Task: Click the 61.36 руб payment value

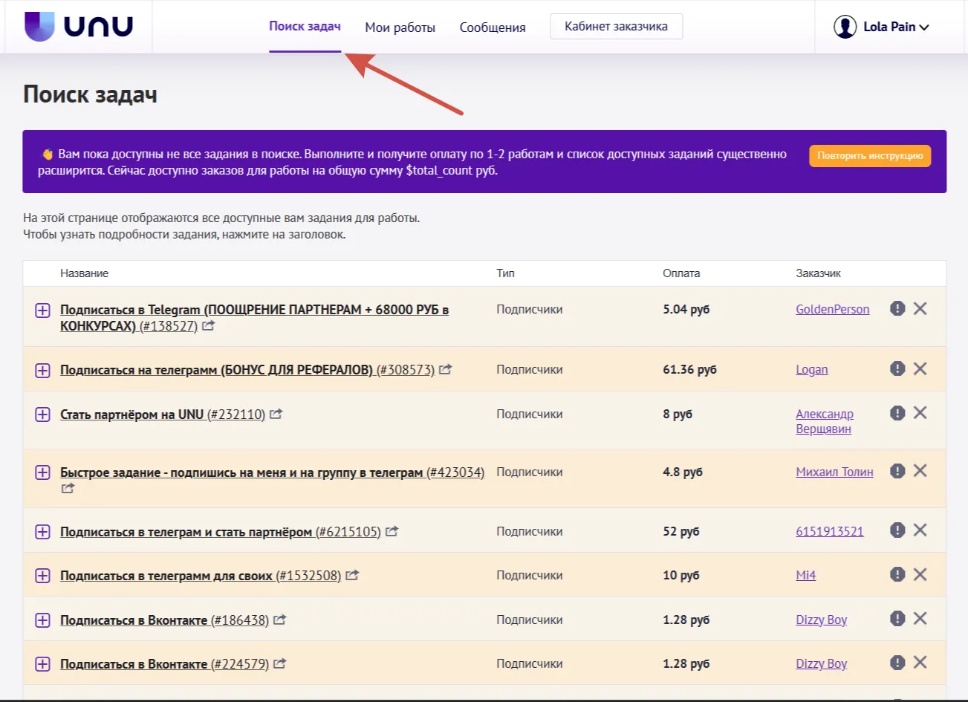Action: [x=689, y=369]
